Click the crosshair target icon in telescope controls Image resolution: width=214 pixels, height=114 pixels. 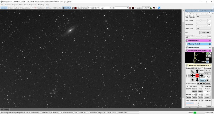pos(193,80)
